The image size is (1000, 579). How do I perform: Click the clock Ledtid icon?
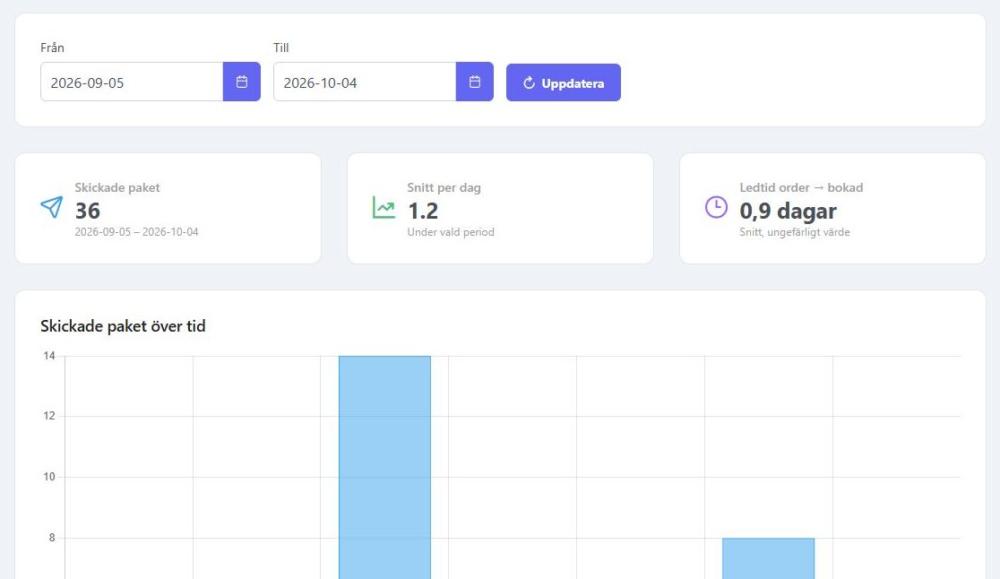coord(716,207)
